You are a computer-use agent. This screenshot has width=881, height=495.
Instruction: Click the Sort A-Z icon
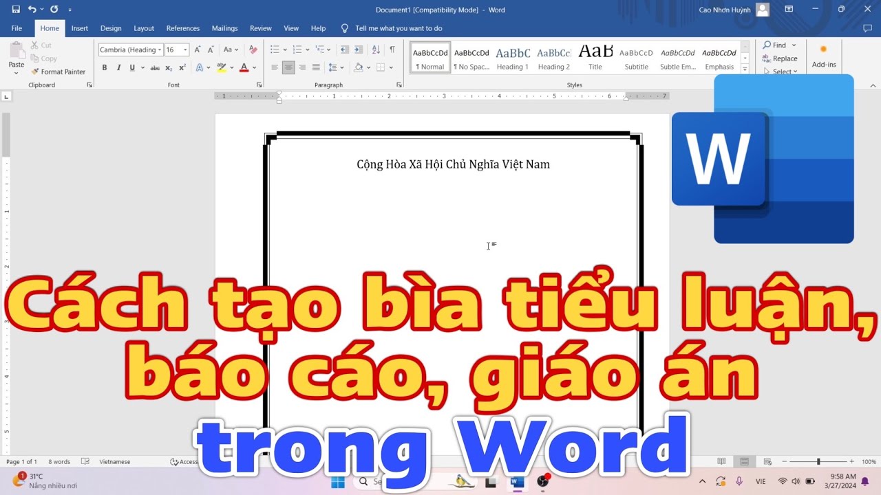[376, 49]
